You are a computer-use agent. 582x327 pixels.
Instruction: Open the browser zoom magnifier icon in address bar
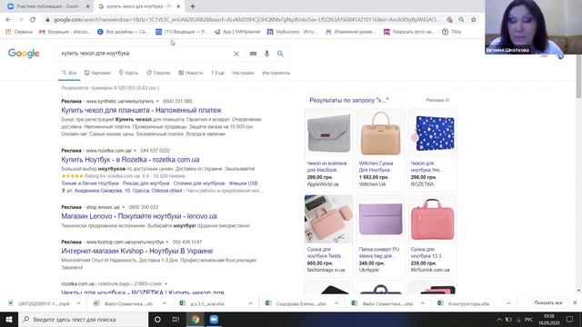point(461,20)
